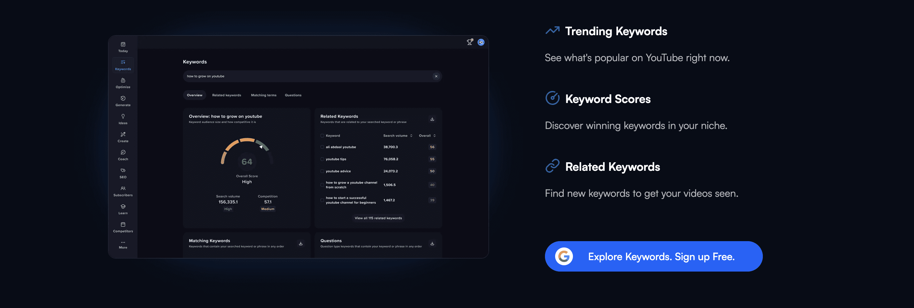Check the ali abdaal youtube keyword checkbox
The image size is (914, 308).
322,147
